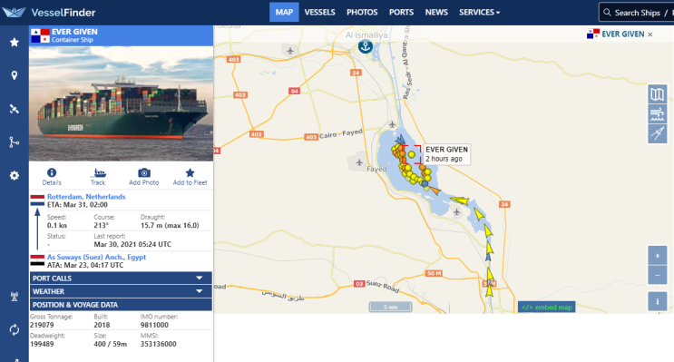The height and width of the screenshot is (362, 674).
Task: Open settings gear in left sidebar
Action: [x=15, y=175]
